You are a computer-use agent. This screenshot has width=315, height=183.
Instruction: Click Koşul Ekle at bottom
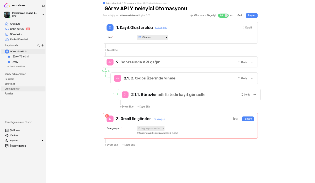click(129, 145)
